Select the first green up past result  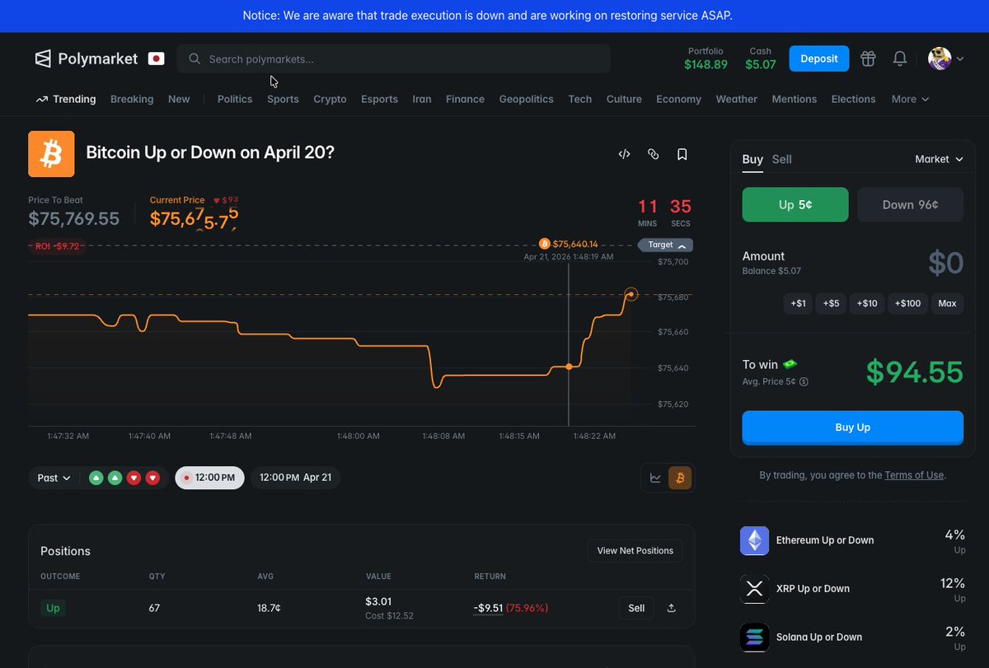[x=96, y=478]
